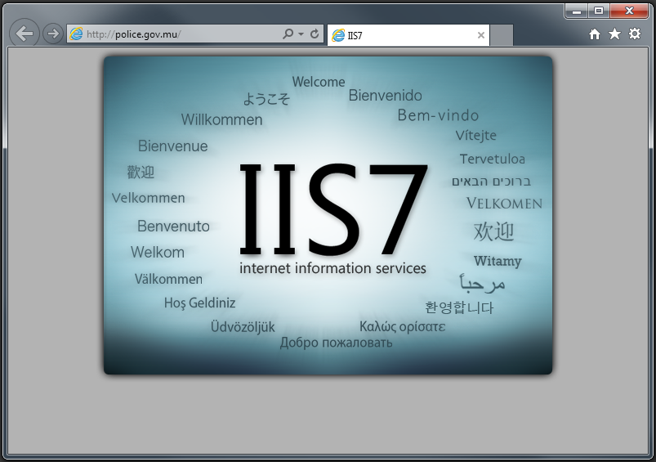Refresh the page with the reload icon

(x=315, y=34)
